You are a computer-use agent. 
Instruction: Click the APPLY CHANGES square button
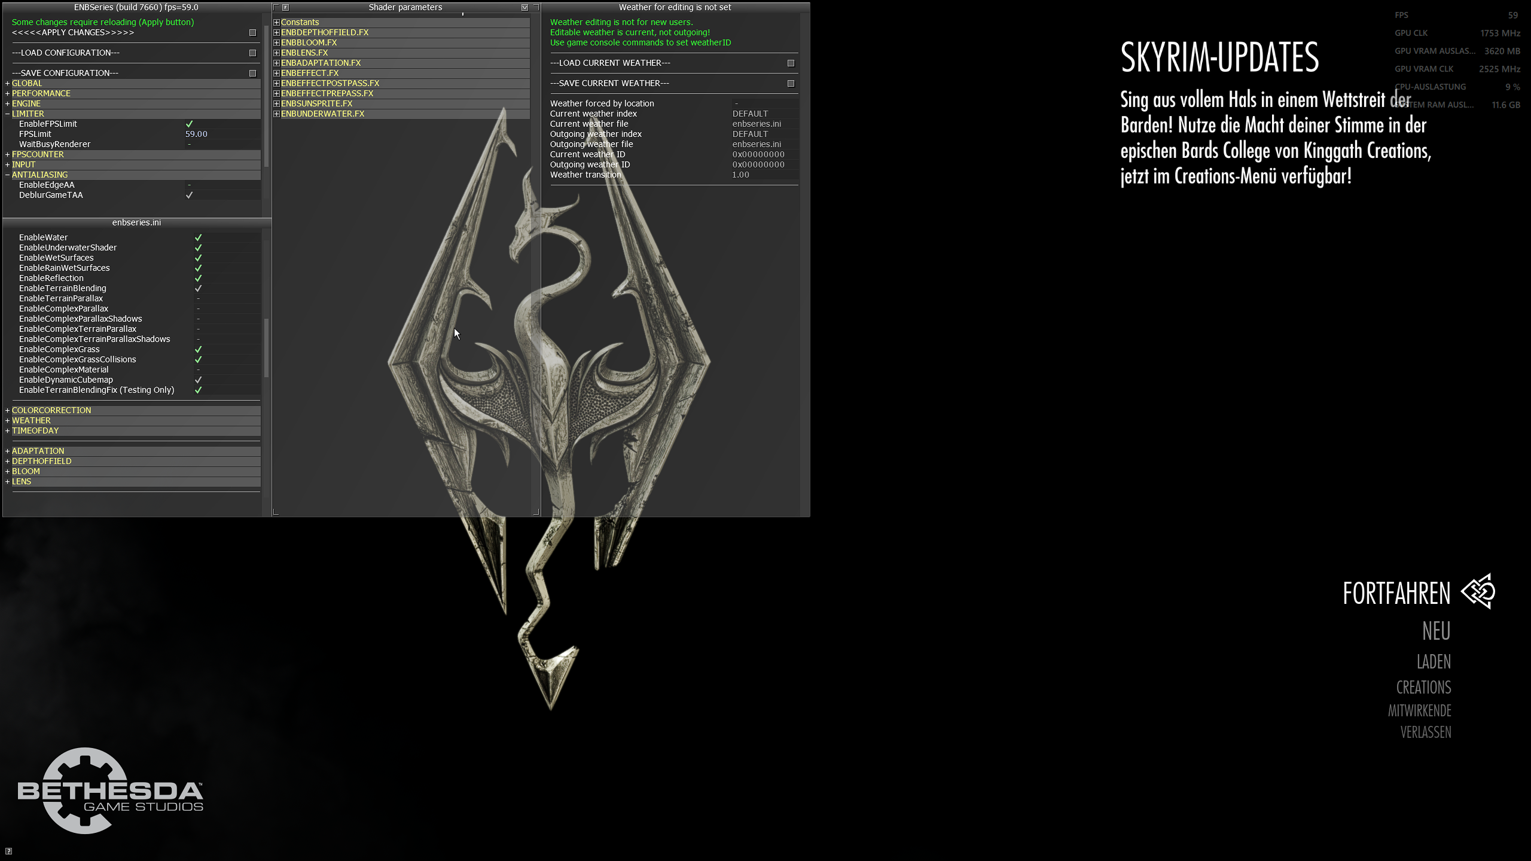point(252,33)
